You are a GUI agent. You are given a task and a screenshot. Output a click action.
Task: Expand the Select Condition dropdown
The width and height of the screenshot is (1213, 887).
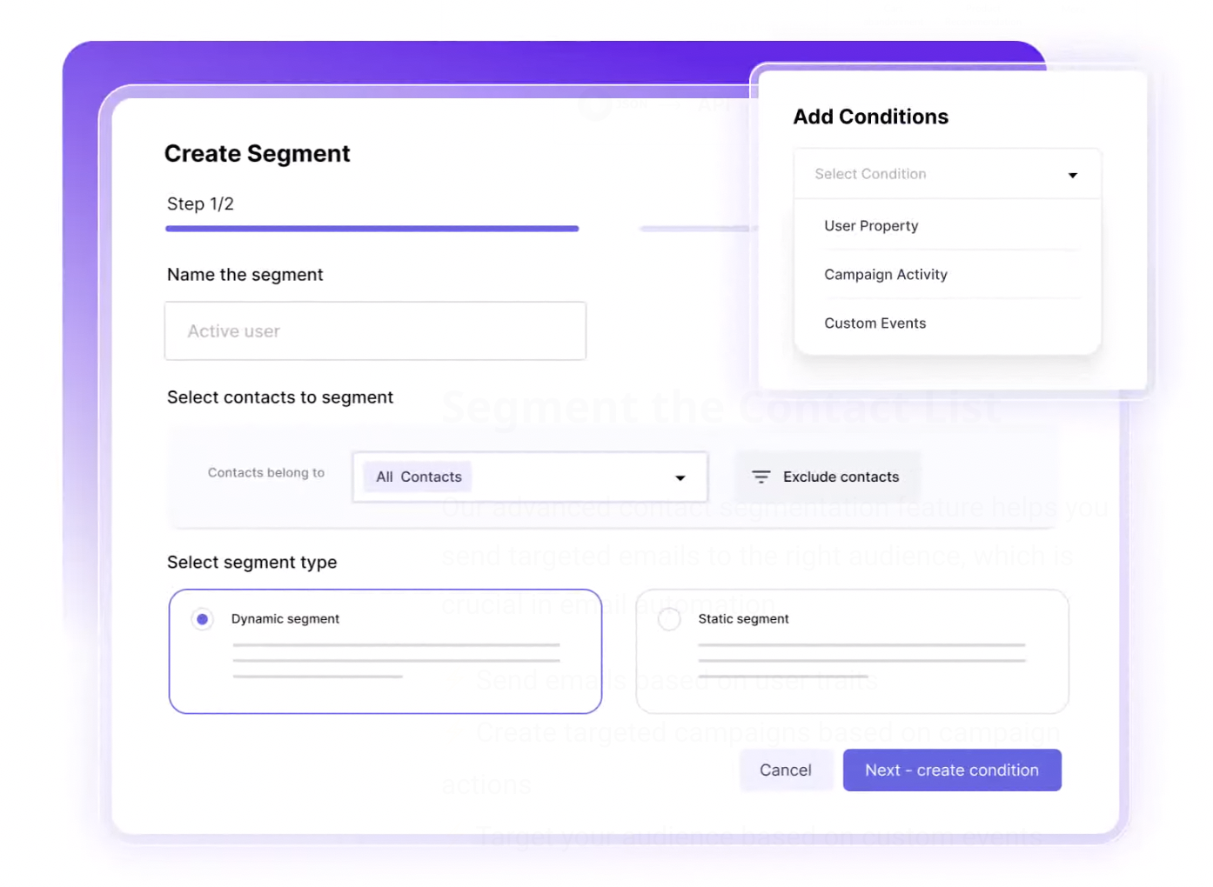pos(947,173)
